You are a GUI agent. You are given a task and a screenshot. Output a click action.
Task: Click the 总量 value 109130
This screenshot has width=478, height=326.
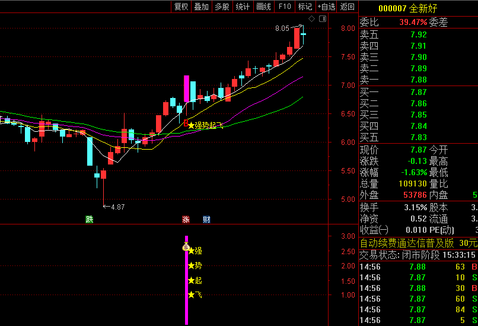(x=413, y=183)
